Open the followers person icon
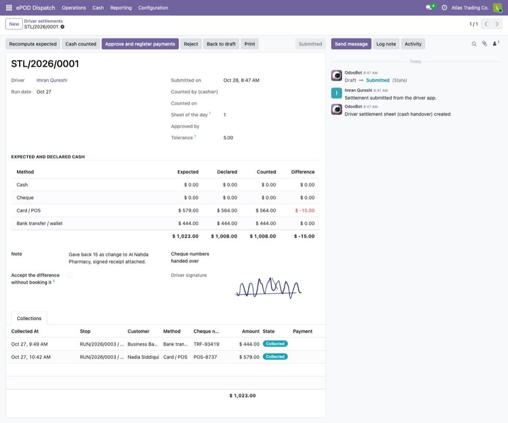Viewport: 508px width, 423px height. [x=495, y=43]
